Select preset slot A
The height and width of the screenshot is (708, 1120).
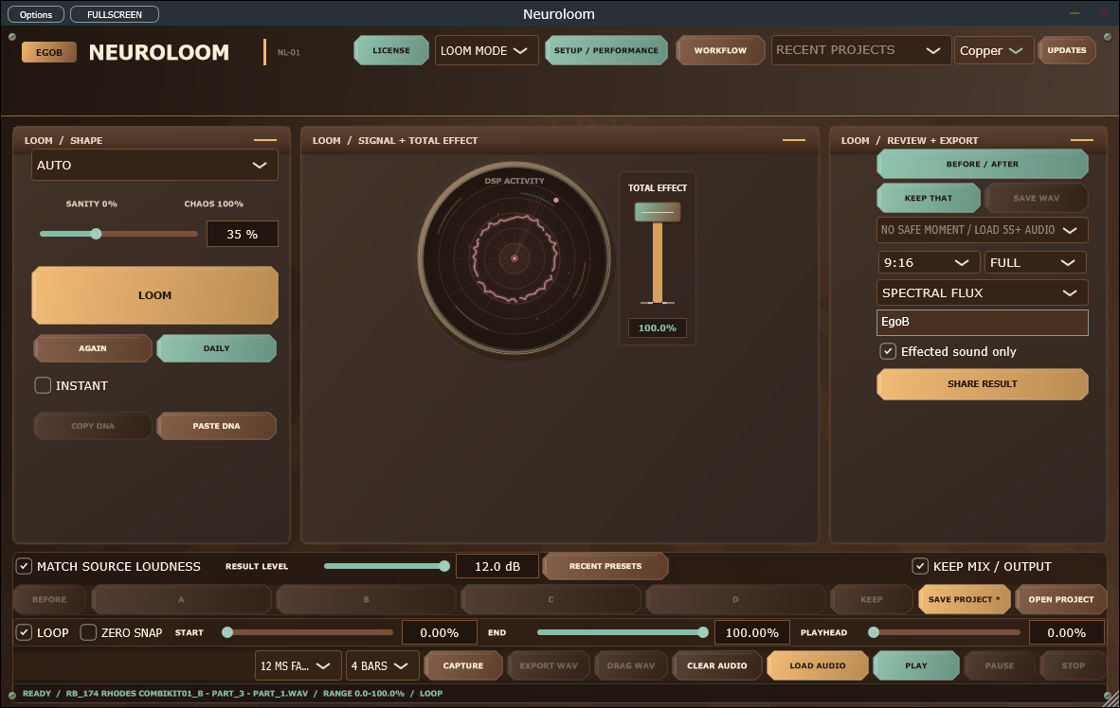(181, 599)
